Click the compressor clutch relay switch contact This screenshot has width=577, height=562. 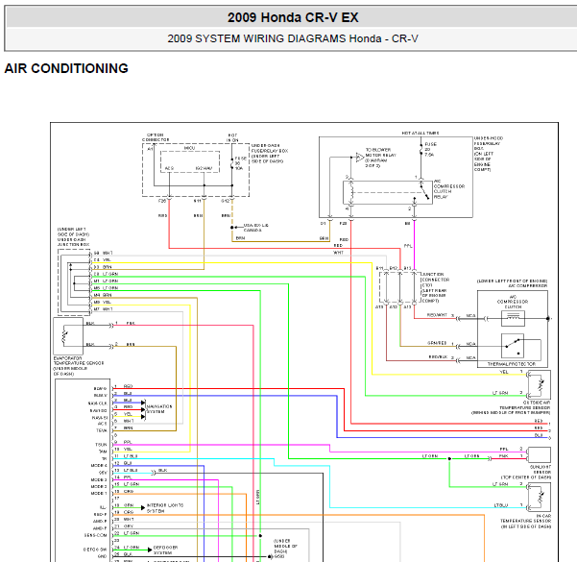[x=425, y=191]
